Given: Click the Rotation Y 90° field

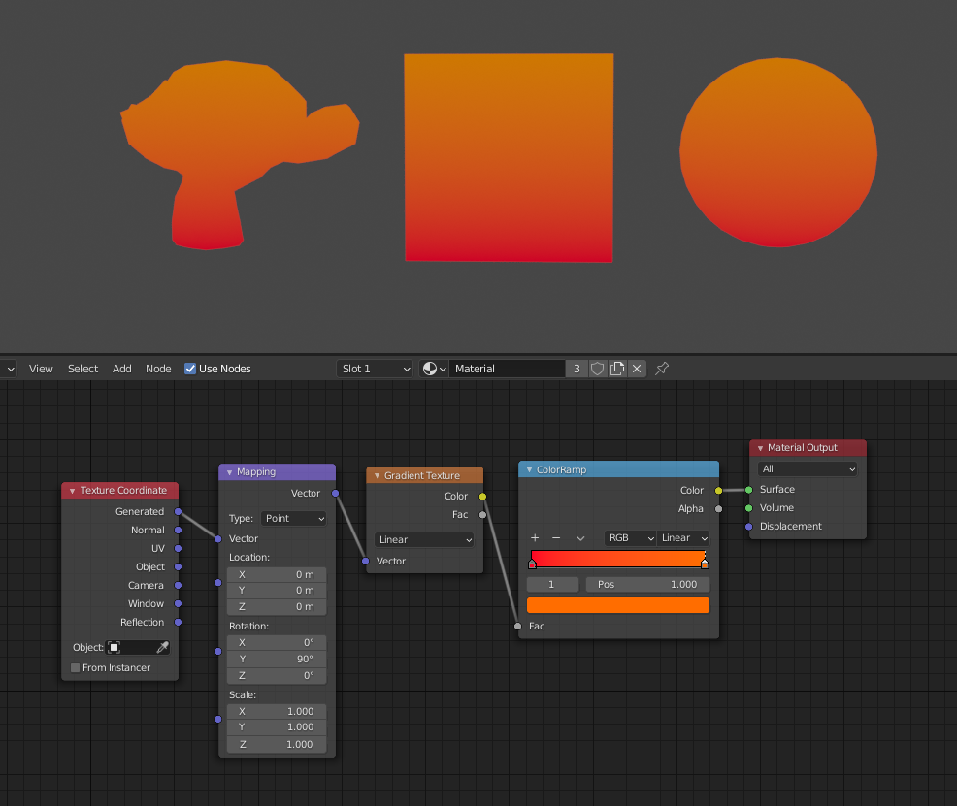Looking at the screenshot, I should [277, 659].
